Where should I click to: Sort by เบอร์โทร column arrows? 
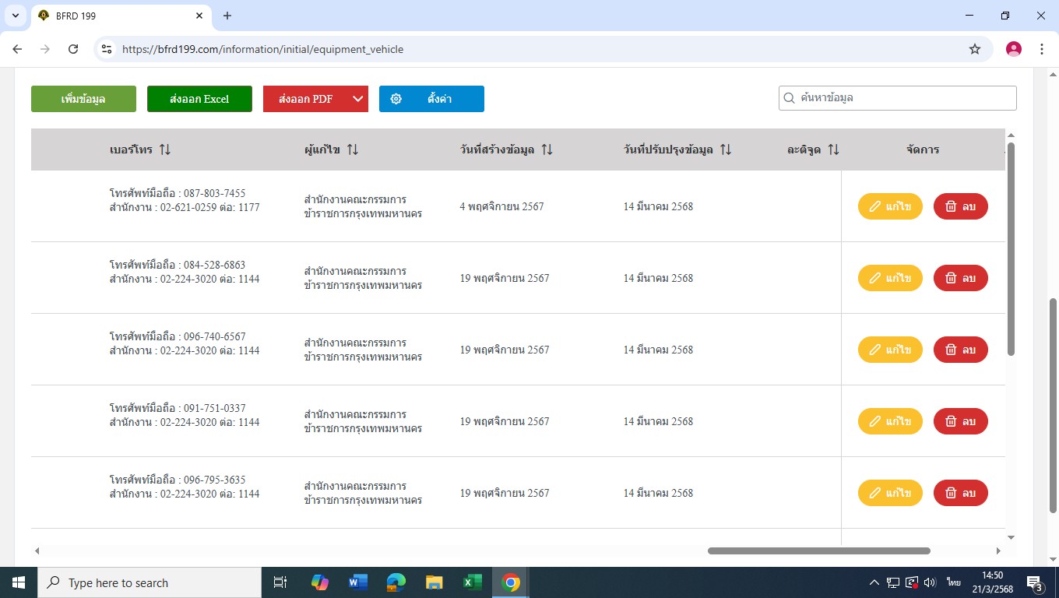(x=165, y=149)
